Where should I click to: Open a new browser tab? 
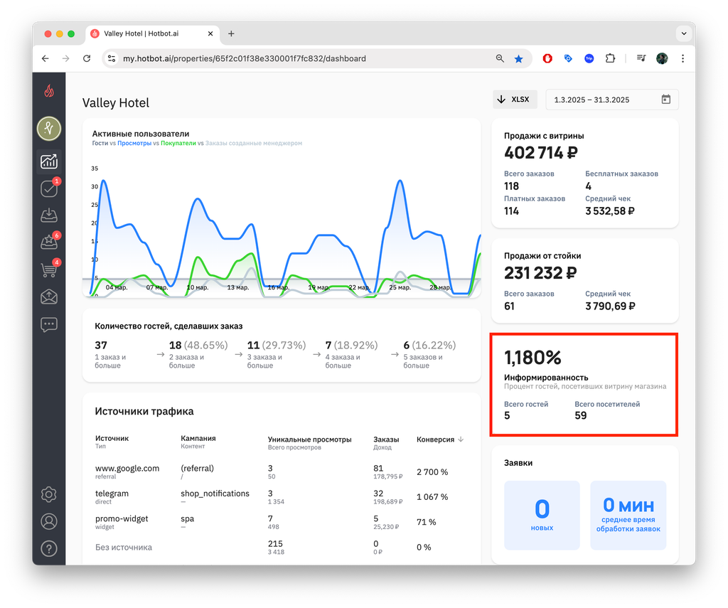click(231, 33)
